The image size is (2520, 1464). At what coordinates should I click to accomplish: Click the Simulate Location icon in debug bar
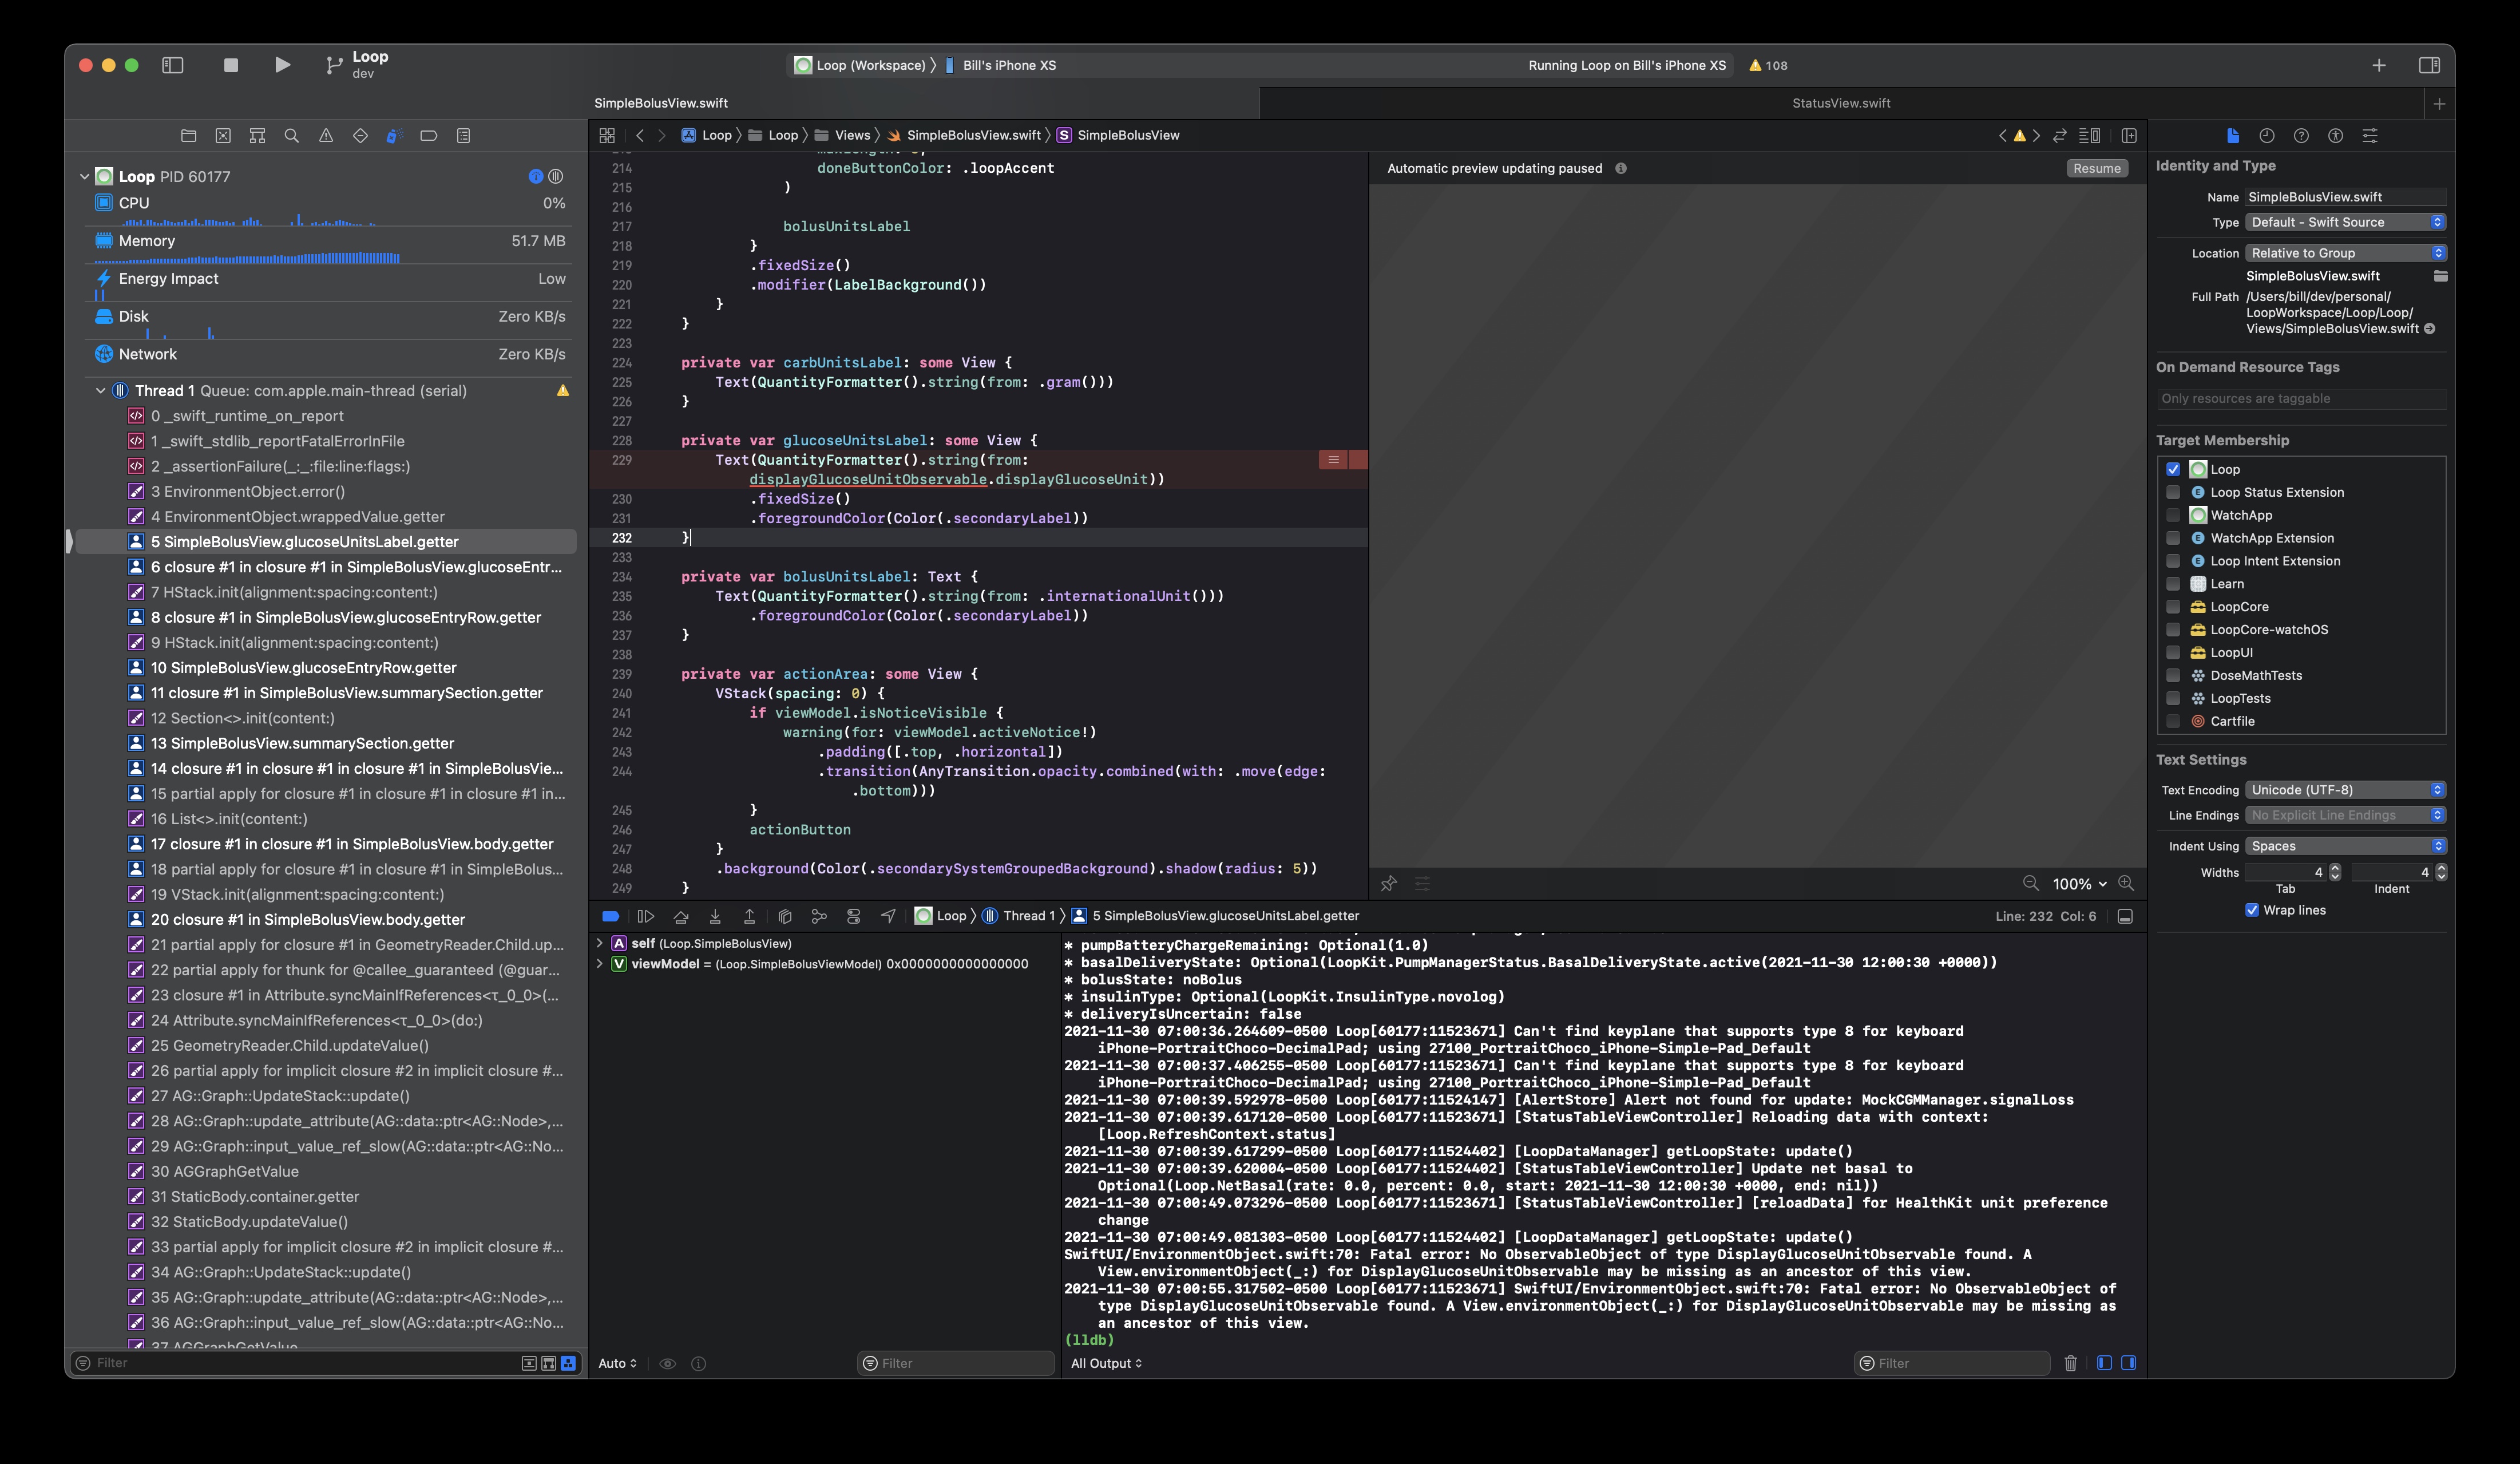tap(888, 915)
